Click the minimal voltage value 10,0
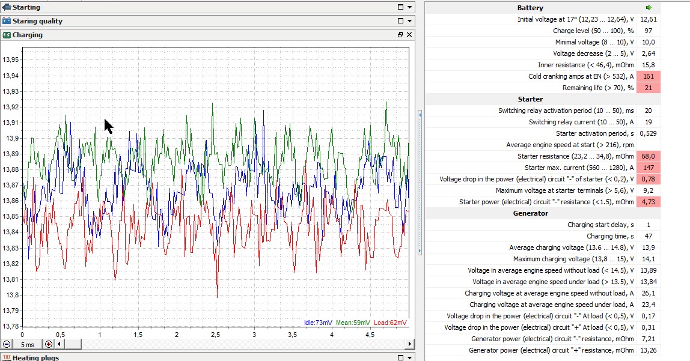690x361 pixels. tap(649, 42)
